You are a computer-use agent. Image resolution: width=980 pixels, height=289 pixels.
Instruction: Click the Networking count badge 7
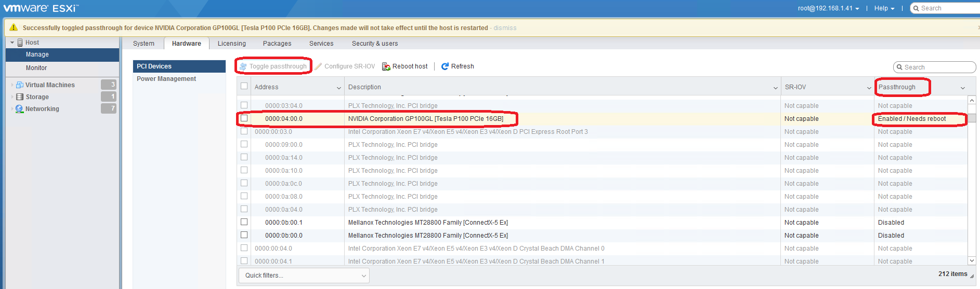coord(109,108)
